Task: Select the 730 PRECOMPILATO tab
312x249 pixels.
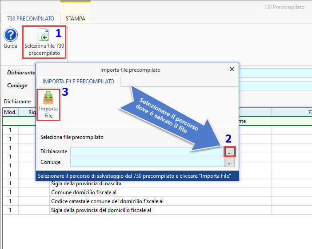Action: [31, 19]
